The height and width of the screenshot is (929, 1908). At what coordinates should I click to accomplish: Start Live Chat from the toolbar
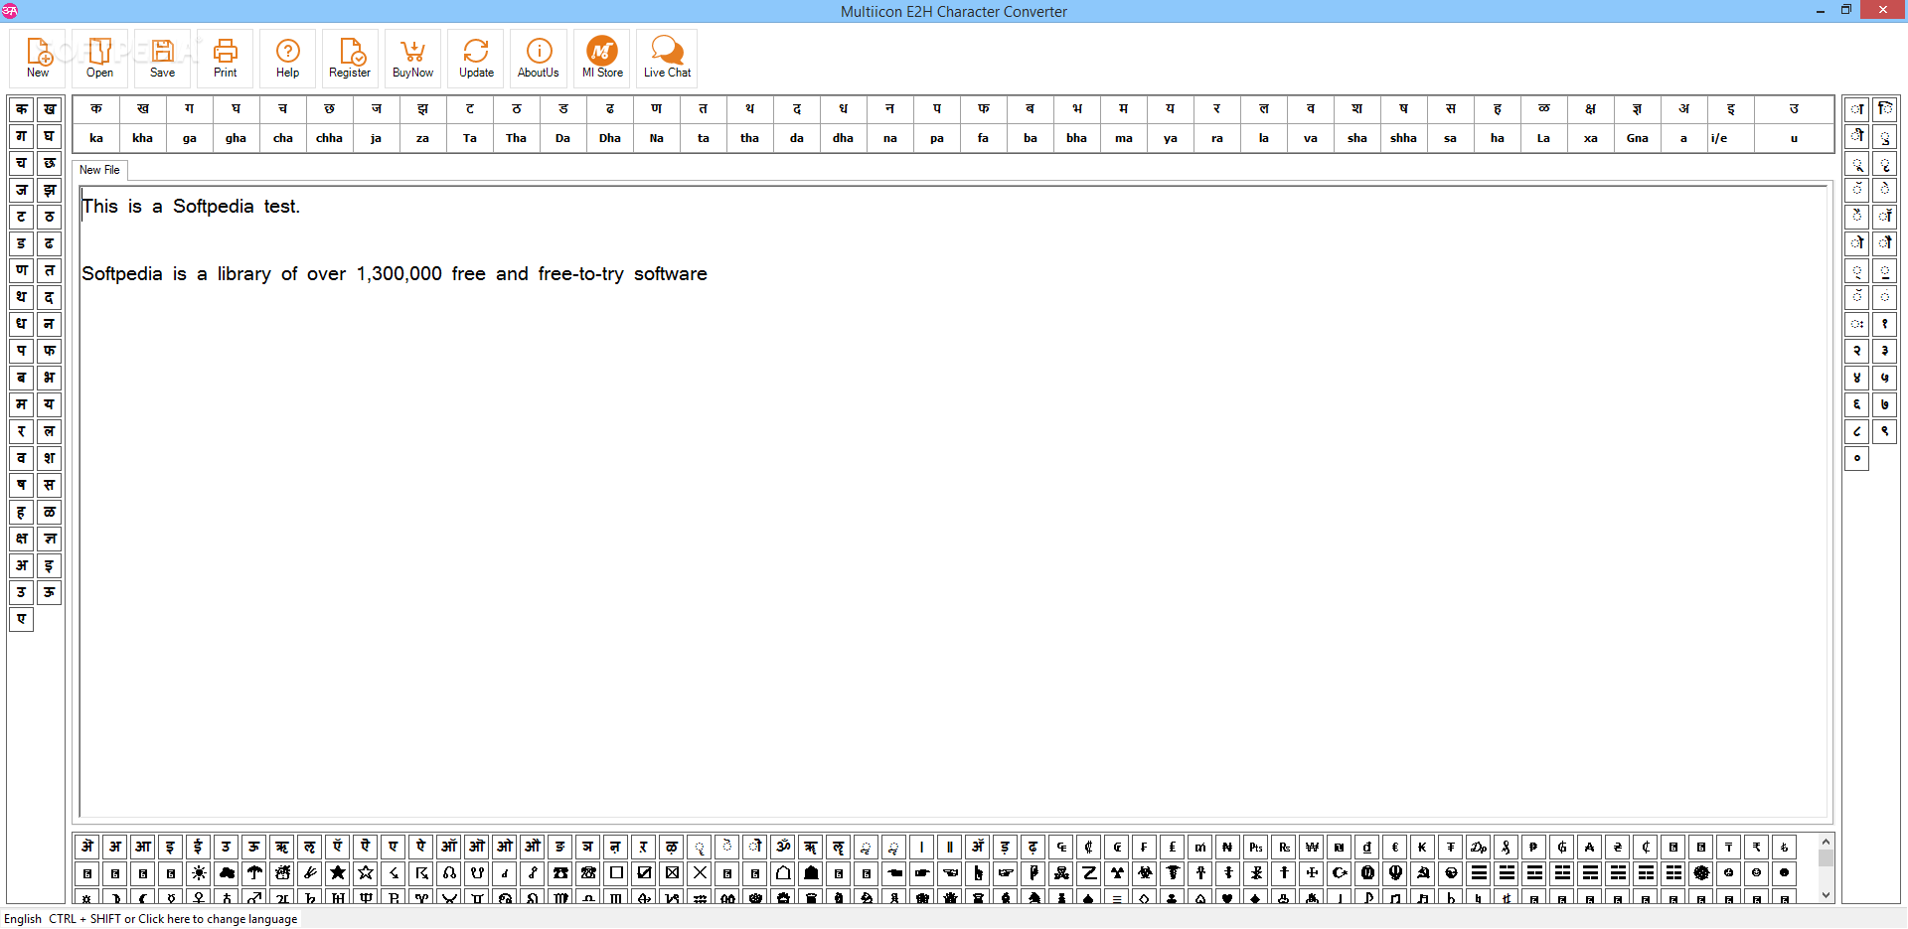pos(667,58)
